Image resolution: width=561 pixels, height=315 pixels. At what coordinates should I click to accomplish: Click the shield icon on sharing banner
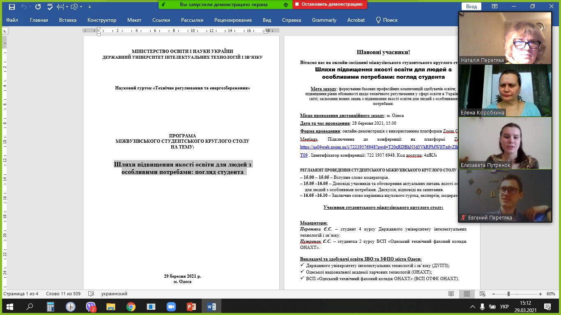click(286, 5)
